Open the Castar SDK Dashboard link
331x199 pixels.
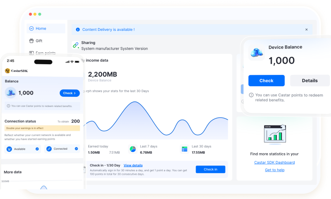click(x=275, y=162)
